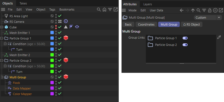Collapse the Multi Group hierarchy
Viewport: 224px width, 102px height.
[2, 77]
